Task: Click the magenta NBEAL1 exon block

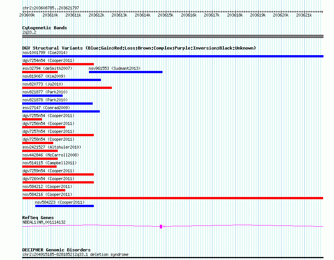Action: [x=161, y=227]
